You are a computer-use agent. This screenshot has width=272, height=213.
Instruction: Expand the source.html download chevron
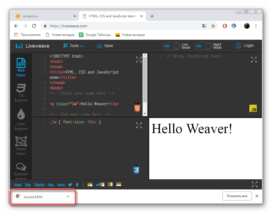68,196
